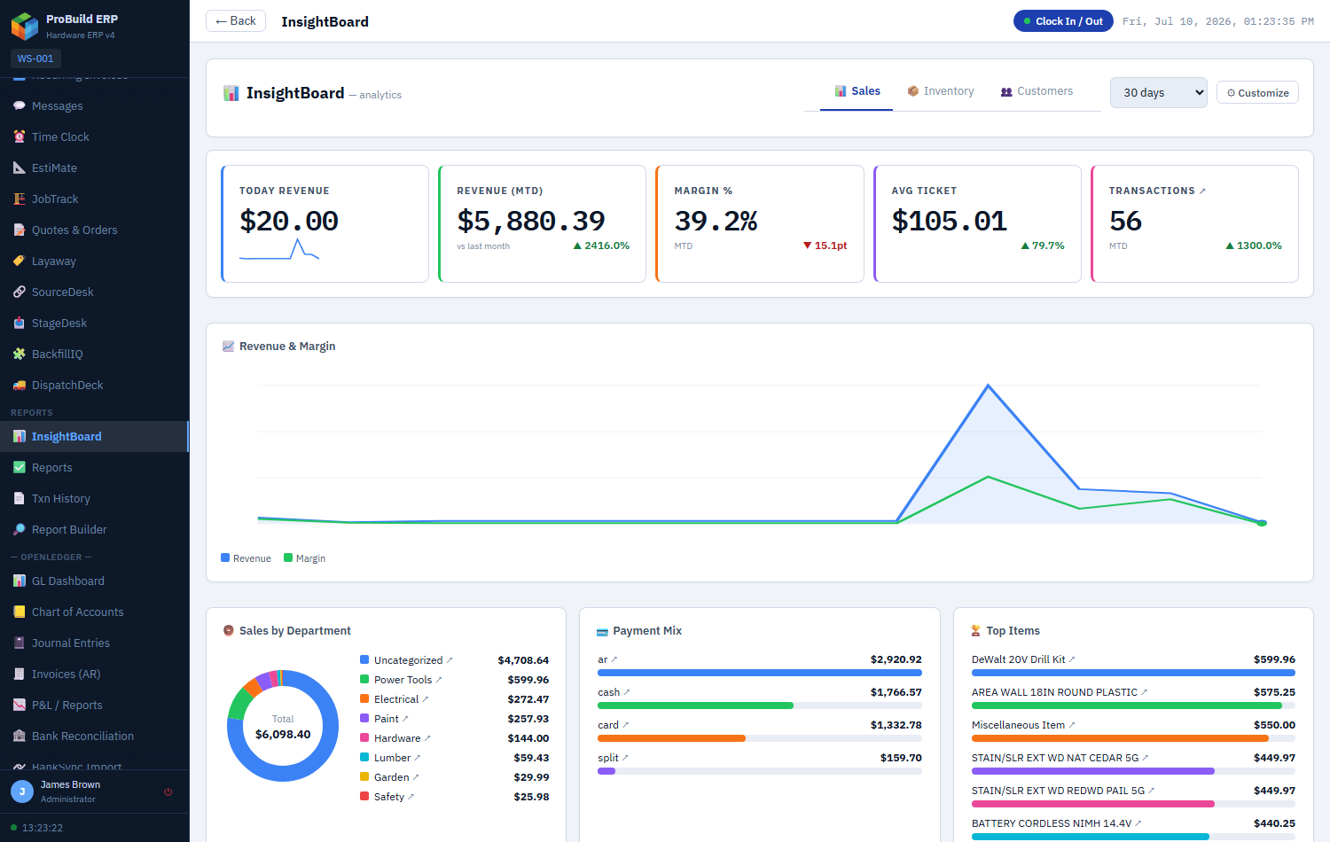Click the Back button
Screen dimensions: 1330x842
pos(236,20)
